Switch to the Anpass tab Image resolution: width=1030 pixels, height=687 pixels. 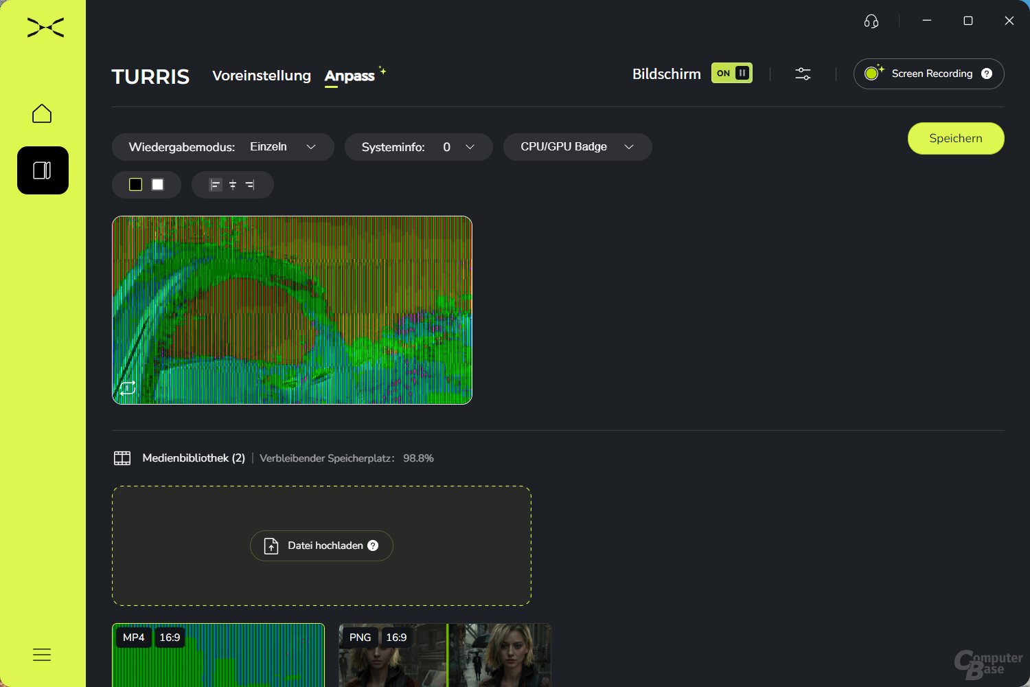(x=350, y=76)
